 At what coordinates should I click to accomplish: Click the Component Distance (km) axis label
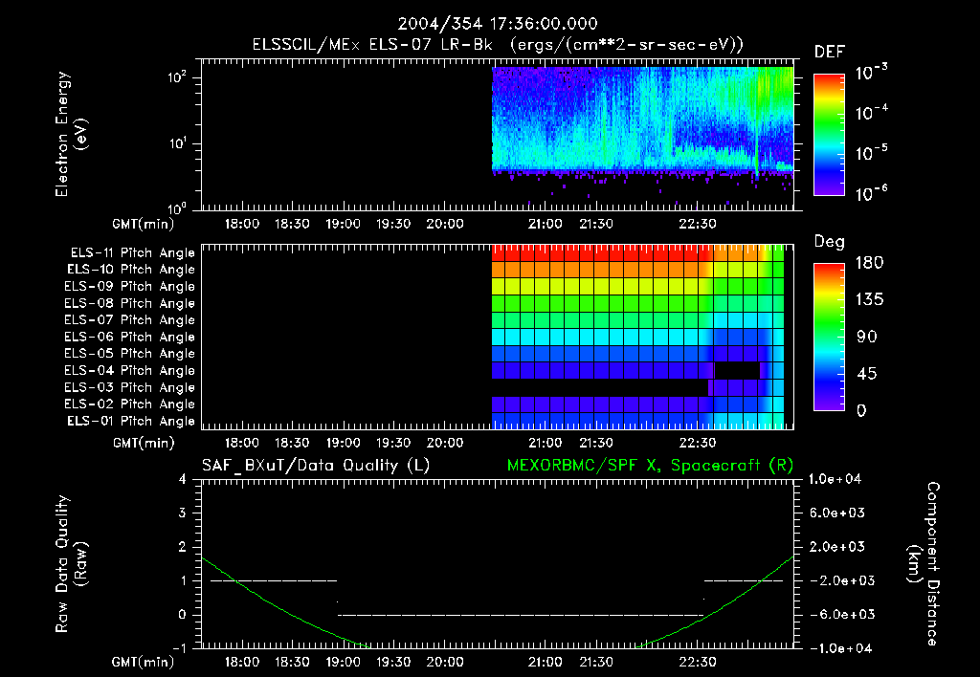(924, 563)
